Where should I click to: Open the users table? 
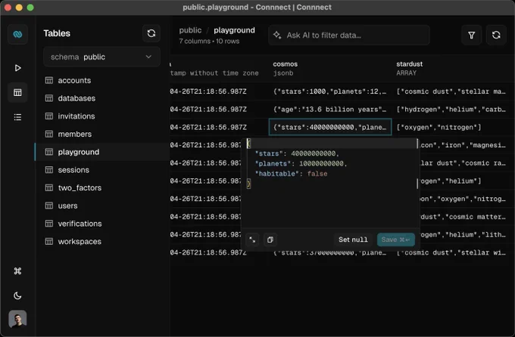coord(101,206)
